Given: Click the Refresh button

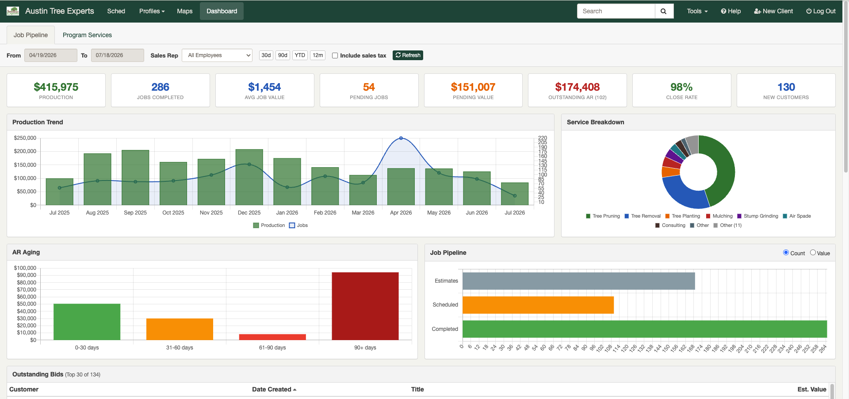Looking at the screenshot, I should 408,55.
